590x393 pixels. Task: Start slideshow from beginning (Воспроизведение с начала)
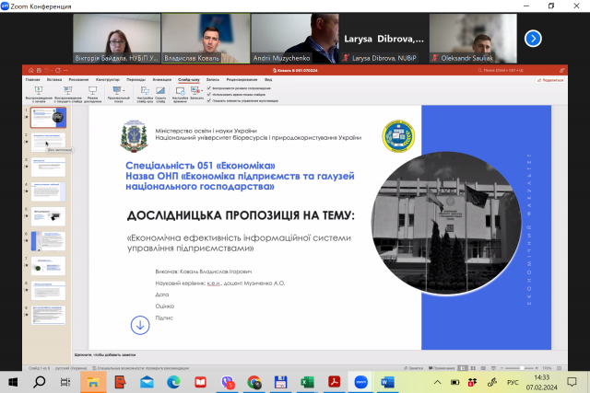pos(38,91)
